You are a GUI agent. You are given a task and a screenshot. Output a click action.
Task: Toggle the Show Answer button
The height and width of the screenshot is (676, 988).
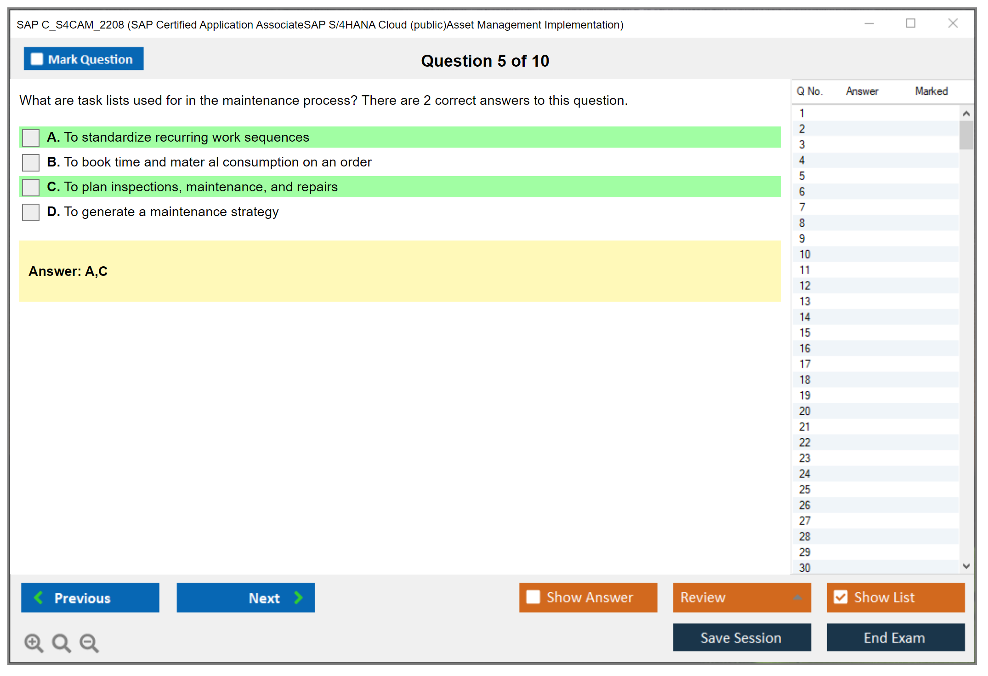click(588, 597)
